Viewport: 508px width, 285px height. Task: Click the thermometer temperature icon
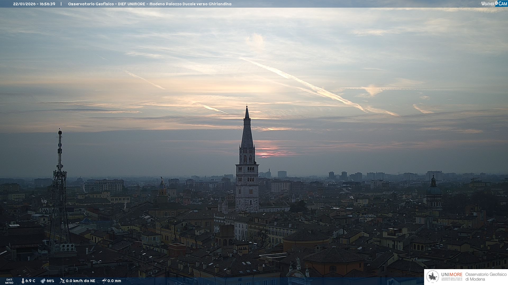[23, 281]
